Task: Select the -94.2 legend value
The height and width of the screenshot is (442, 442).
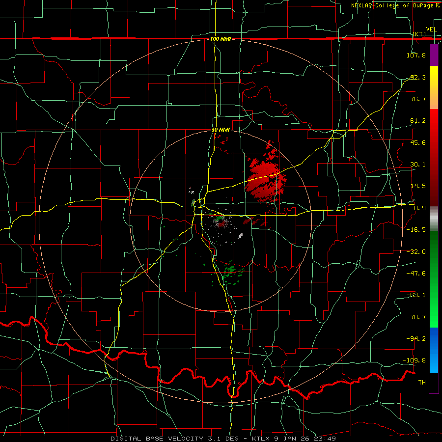Action: [416, 339]
